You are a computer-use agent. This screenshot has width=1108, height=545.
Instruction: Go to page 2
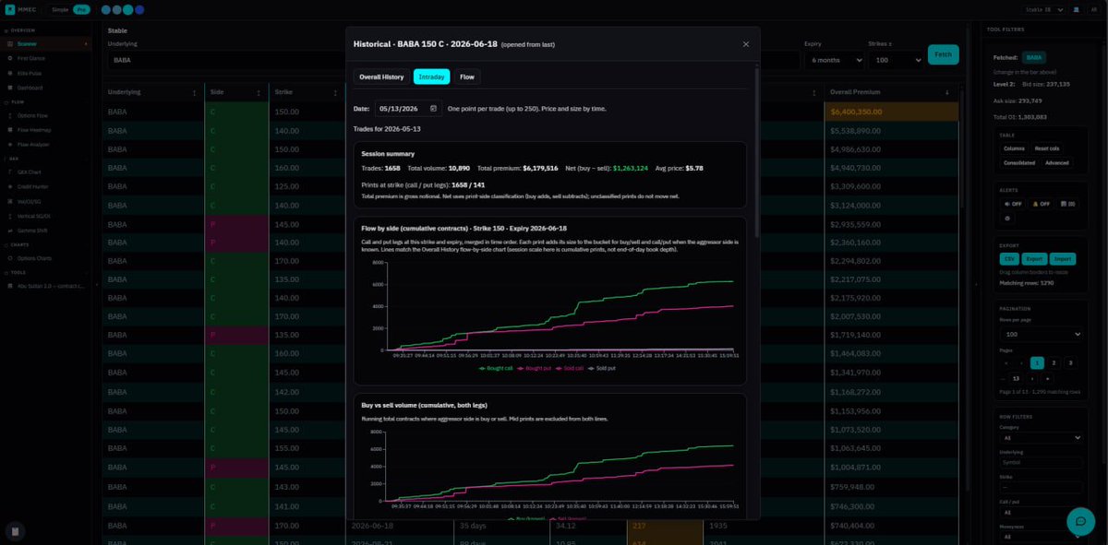tap(1054, 362)
